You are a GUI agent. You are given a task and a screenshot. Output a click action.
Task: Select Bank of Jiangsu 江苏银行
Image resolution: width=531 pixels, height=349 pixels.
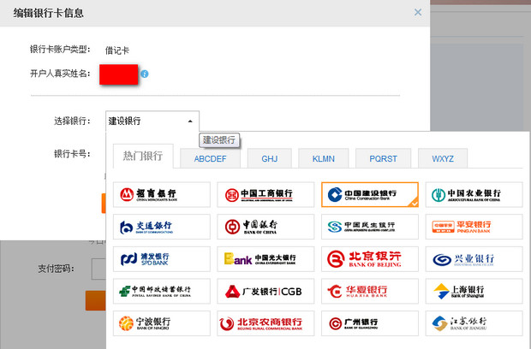click(474, 323)
